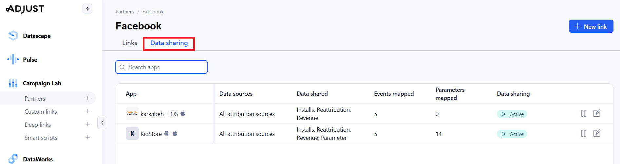This screenshot has height=164, width=620.
Task: Edit data sharing for karkabeh - IOS
Action: [x=597, y=113]
